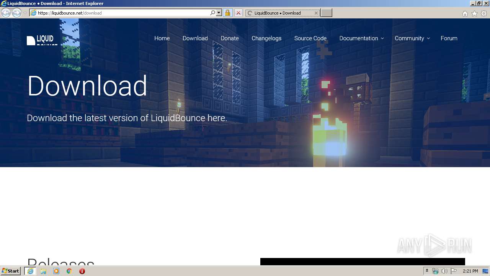Click the address bar URL field
This screenshot has width=490, height=276.
click(x=122, y=13)
